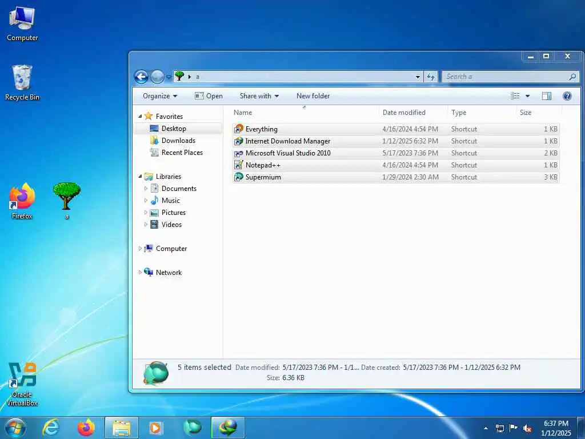Expand the Computer node in navigation pane
The height and width of the screenshot is (439, 585).
(x=140, y=249)
